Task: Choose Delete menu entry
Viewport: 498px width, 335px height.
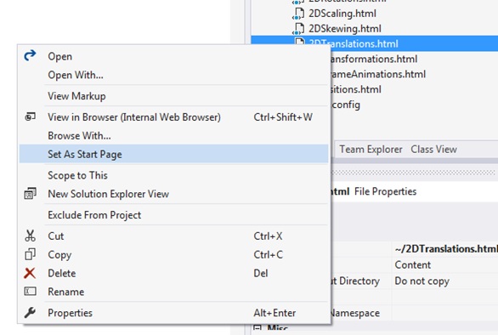Action: click(173, 273)
